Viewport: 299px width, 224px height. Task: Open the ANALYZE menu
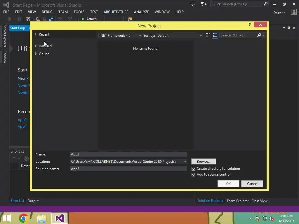click(142, 12)
